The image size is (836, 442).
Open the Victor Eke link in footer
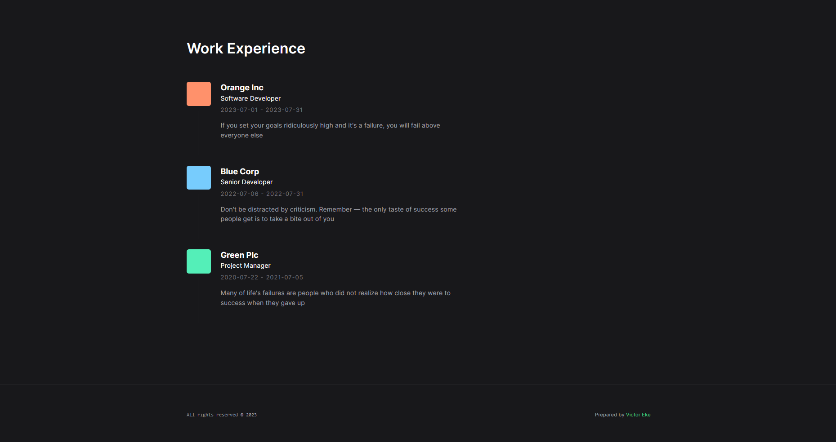click(638, 415)
